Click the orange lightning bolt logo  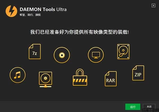(11, 11)
